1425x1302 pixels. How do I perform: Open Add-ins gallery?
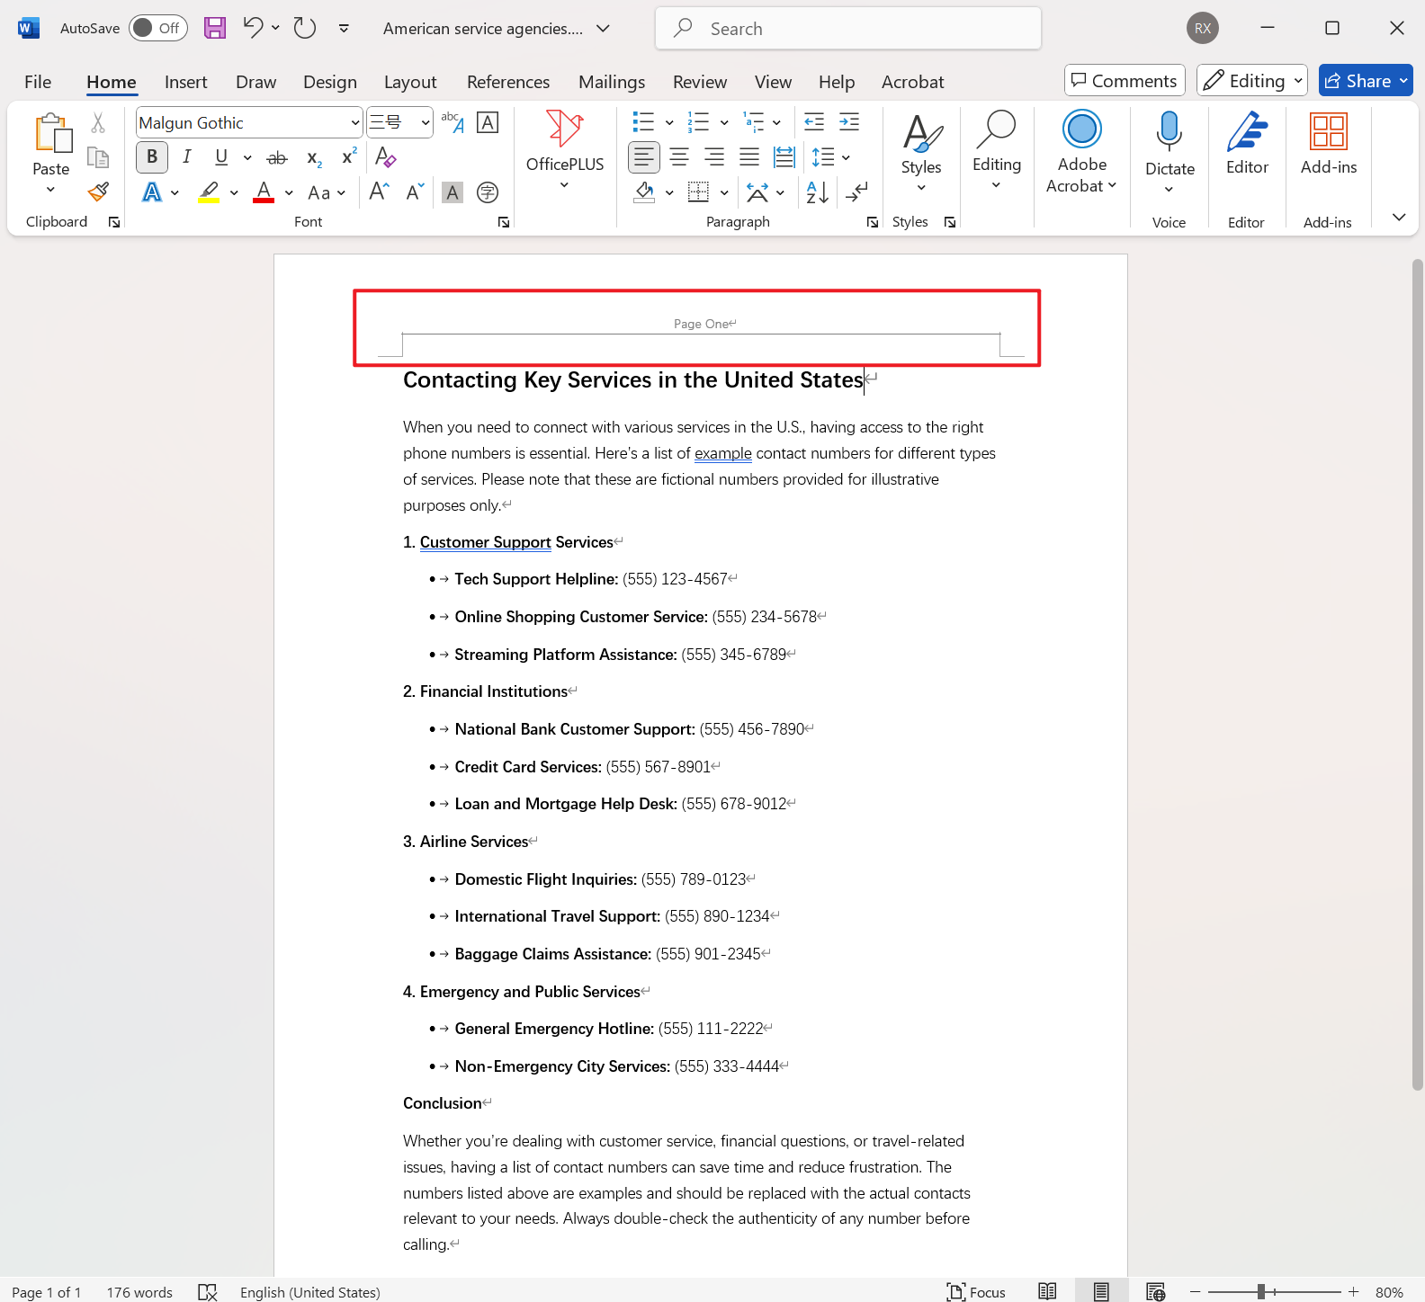point(1329,144)
